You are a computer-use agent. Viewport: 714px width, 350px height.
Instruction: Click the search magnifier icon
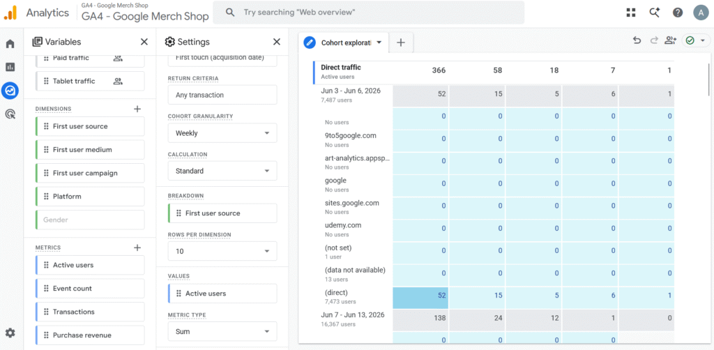[x=230, y=13]
